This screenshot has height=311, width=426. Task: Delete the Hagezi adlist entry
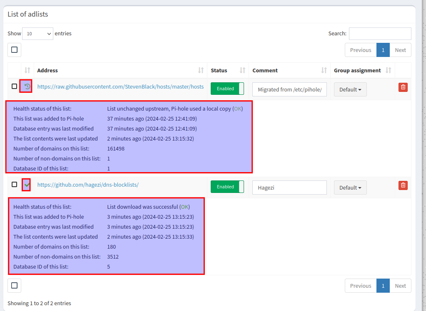[x=403, y=185]
